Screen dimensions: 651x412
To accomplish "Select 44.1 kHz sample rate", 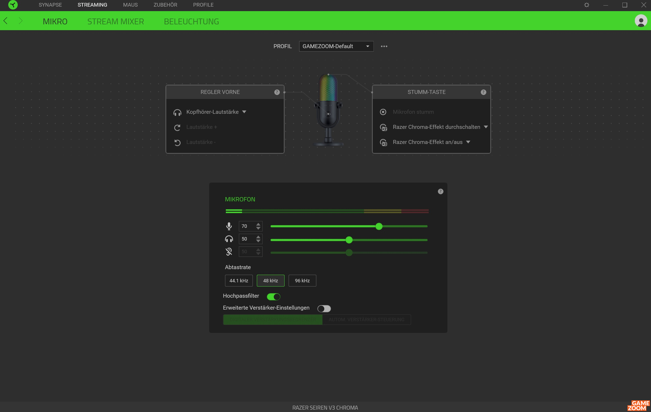I will pos(239,281).
